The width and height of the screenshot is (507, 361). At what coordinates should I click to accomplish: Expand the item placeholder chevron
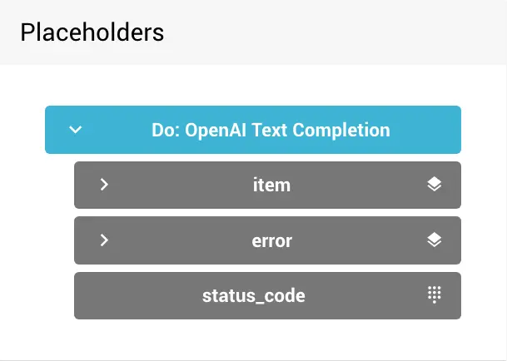click(104, 185)
